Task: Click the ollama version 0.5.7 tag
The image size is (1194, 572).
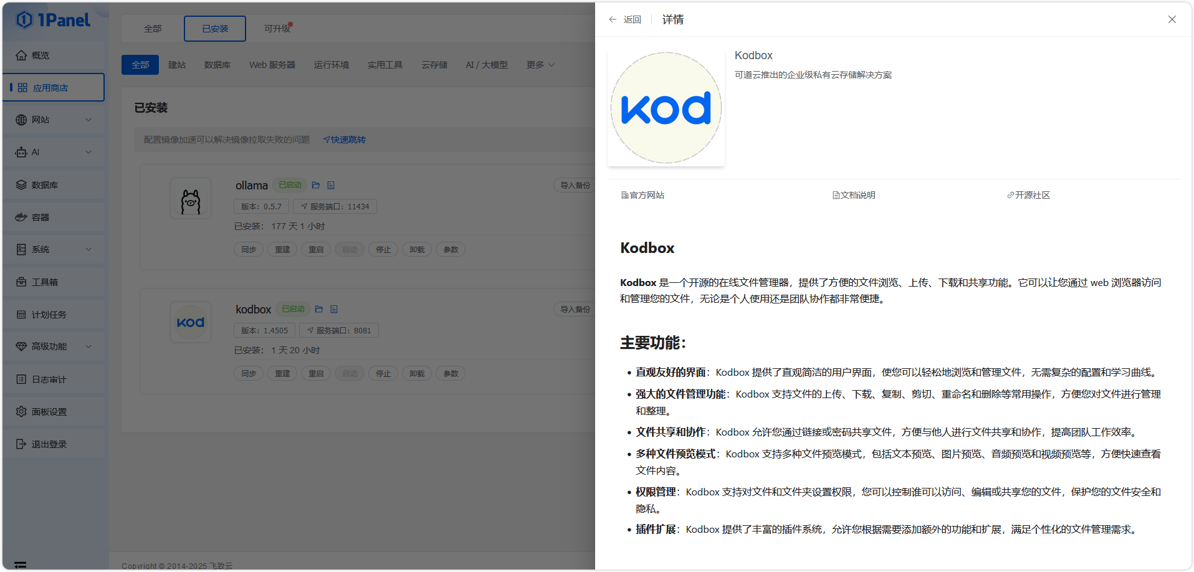Action: click(x=261, y=206)
